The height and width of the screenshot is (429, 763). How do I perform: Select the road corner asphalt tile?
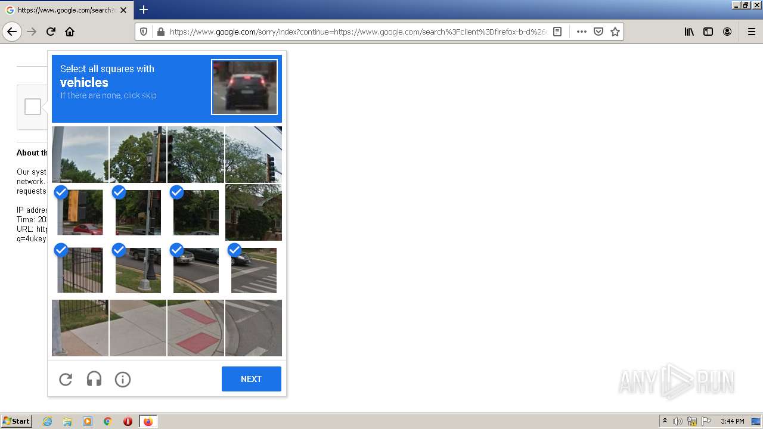pos(253,328)
